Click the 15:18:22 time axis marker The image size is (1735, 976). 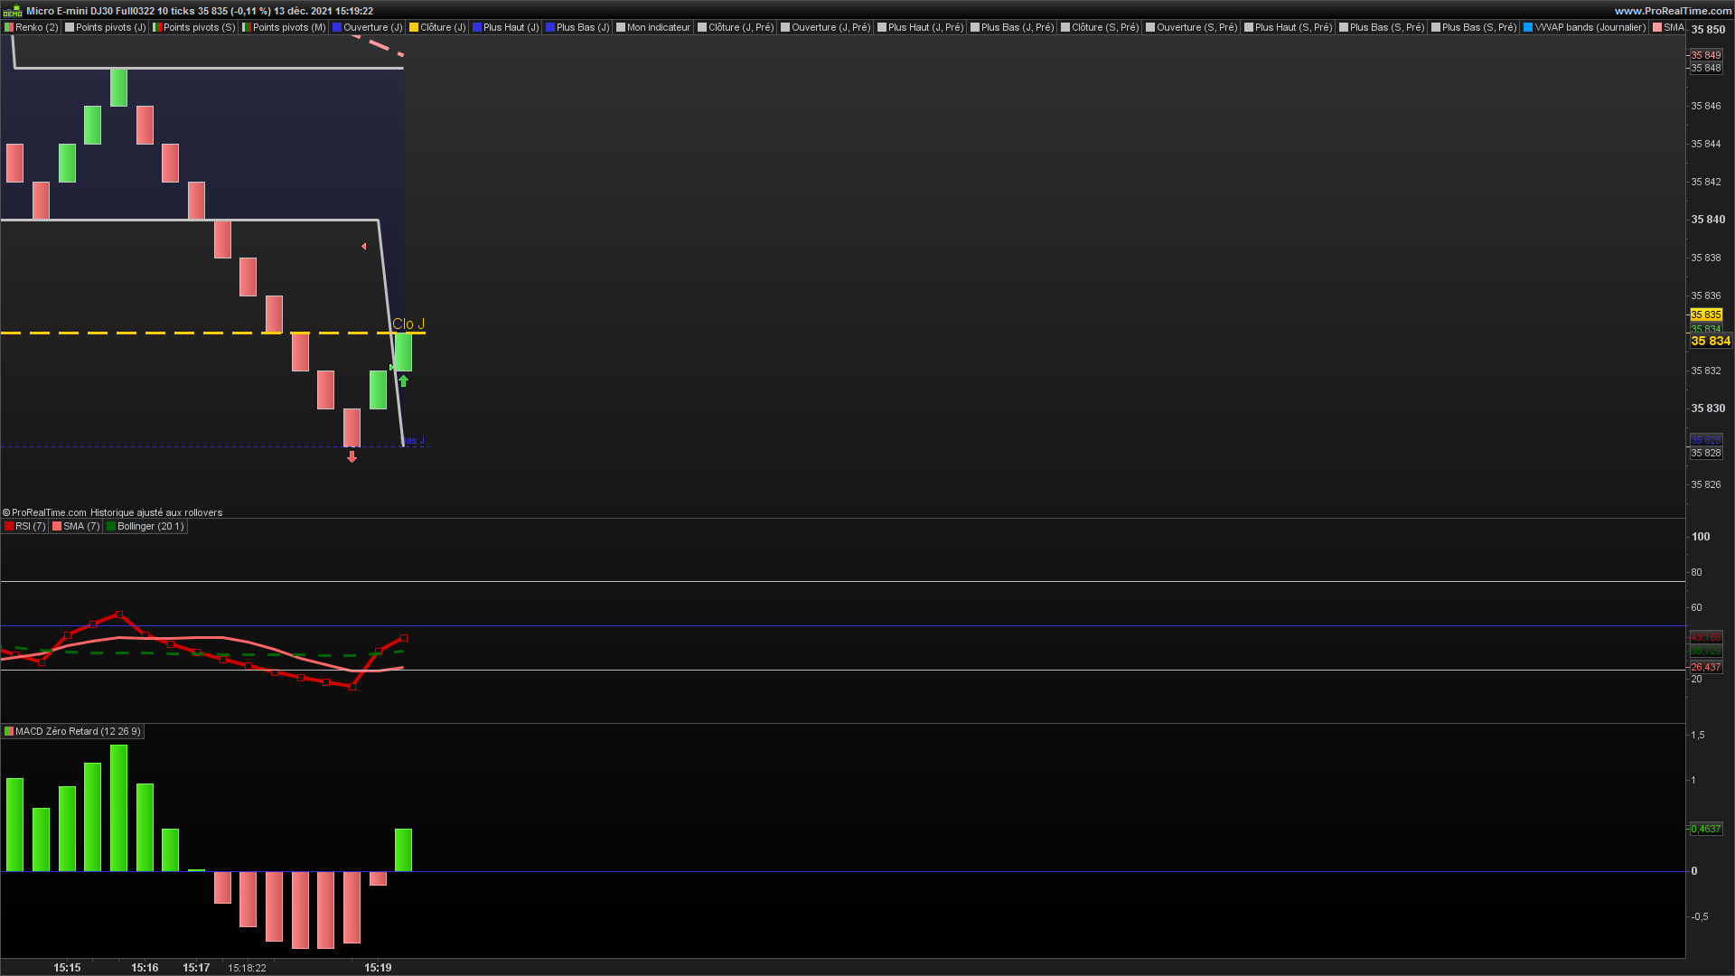[x=247, y=968]
